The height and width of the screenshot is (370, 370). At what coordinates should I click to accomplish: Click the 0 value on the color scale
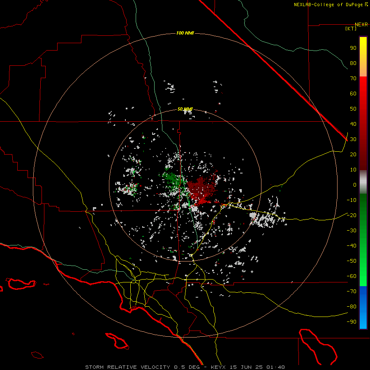point(355,185)
